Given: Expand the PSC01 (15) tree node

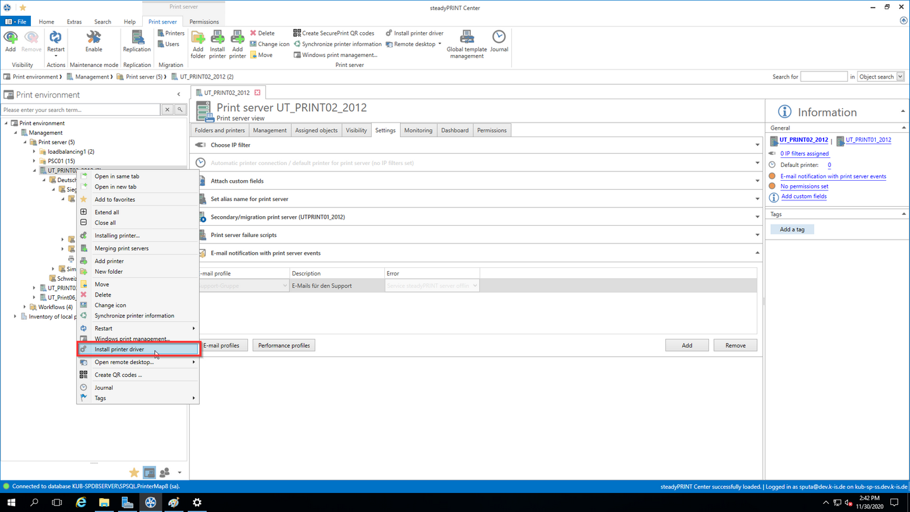Looking at the screenshot, I should (34, 161).
